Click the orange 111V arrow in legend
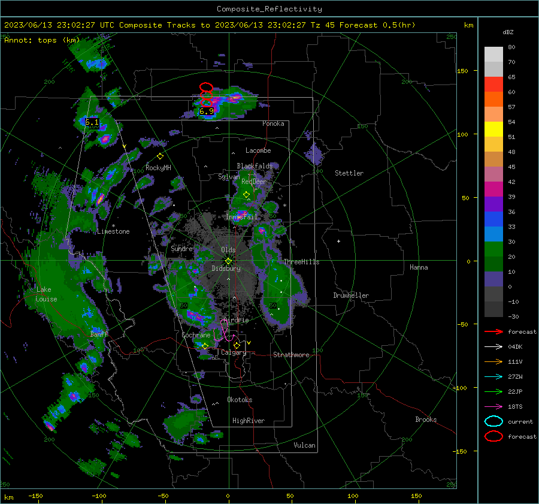The height and width of the screenshot is (504, 539). (x=493, y=361)
